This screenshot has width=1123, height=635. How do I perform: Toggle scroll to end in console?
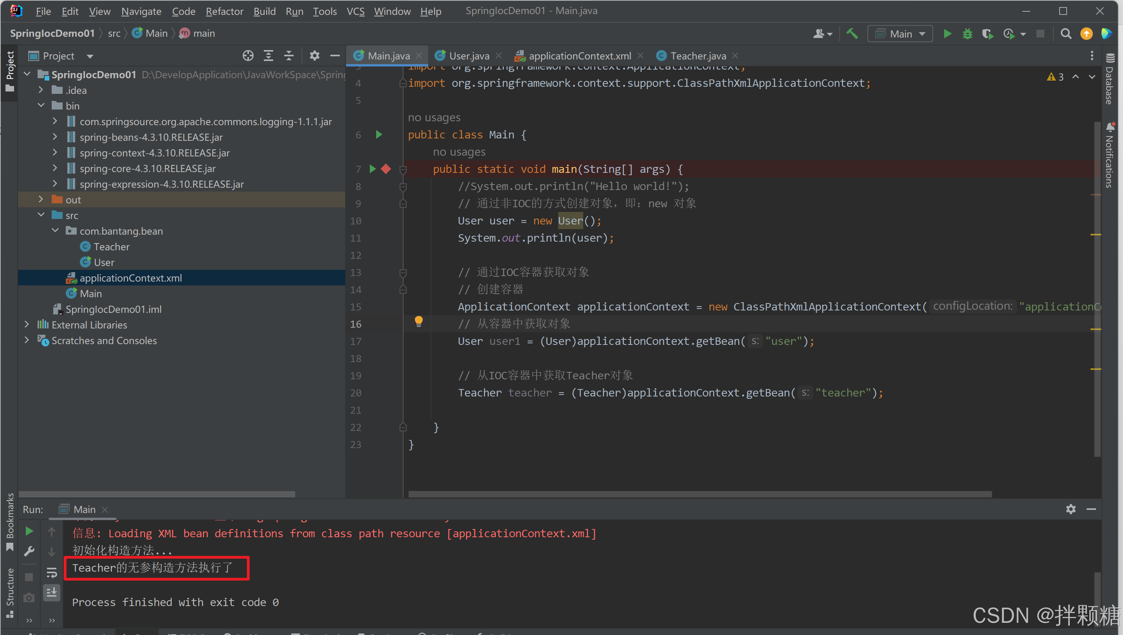(x=52, y=593)
